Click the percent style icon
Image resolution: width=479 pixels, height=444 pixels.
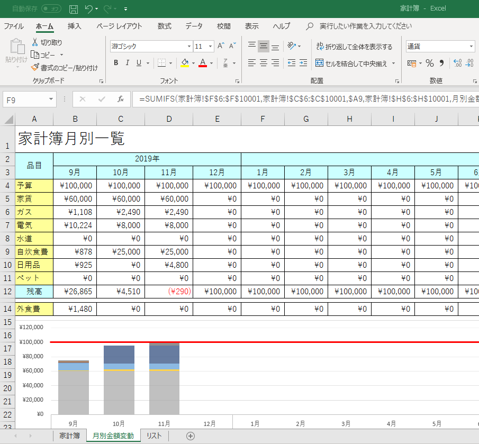click(x=429, y=63)
